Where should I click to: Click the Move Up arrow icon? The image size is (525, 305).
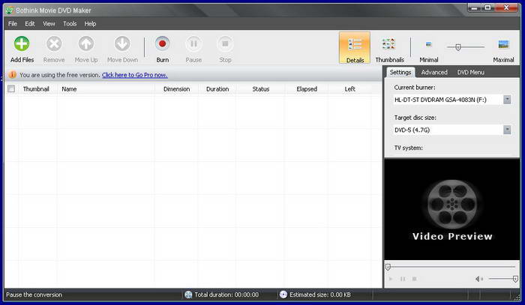(86, 43)
